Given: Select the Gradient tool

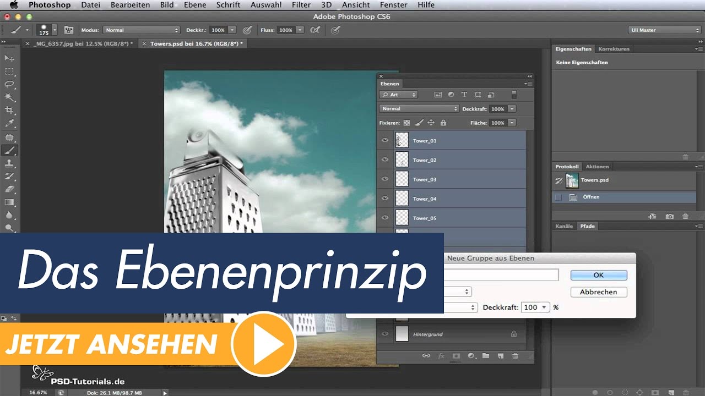Looking at the screenshot, I should (9, 203).
